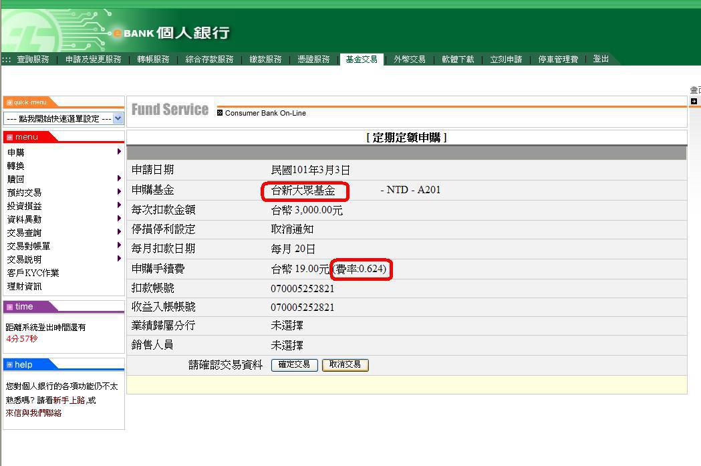Click the amount 台幣 3,000.00元
701x466 pixels.
point(307,210)
